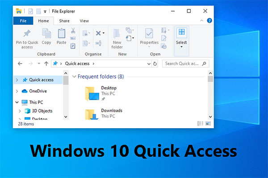Click the Copy icon in Clipboard group

coord(46,33)
